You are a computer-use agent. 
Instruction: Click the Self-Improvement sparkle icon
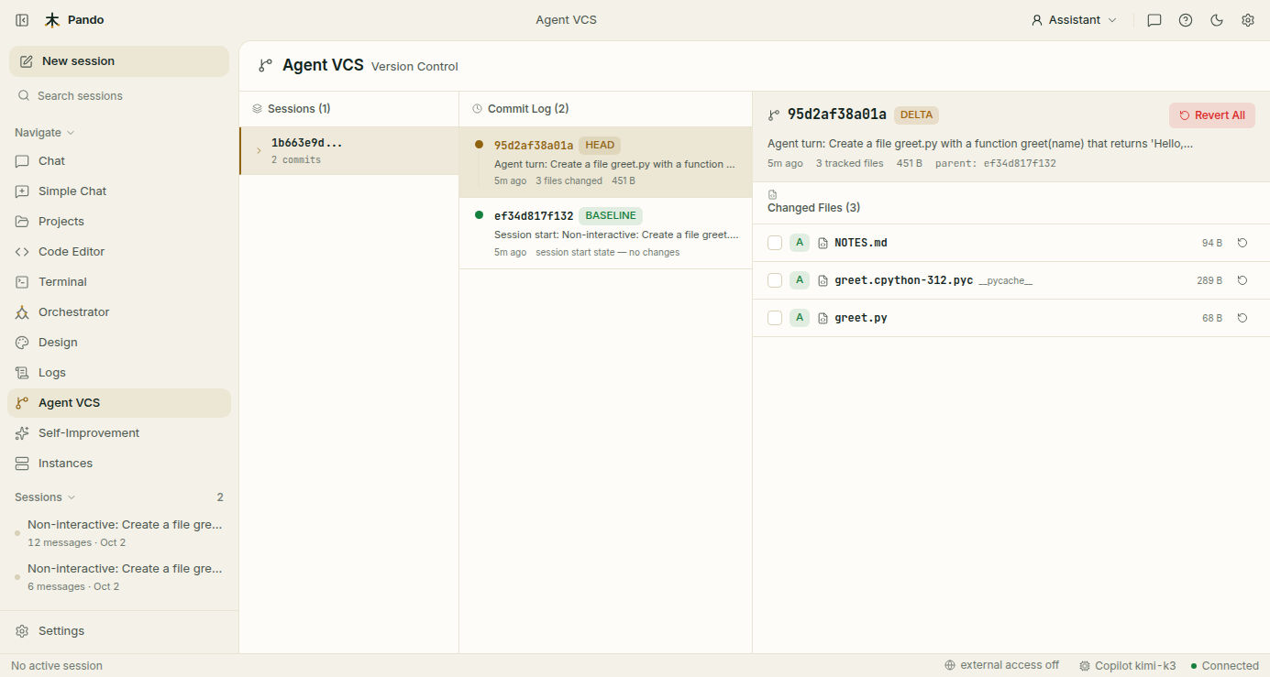22,433
